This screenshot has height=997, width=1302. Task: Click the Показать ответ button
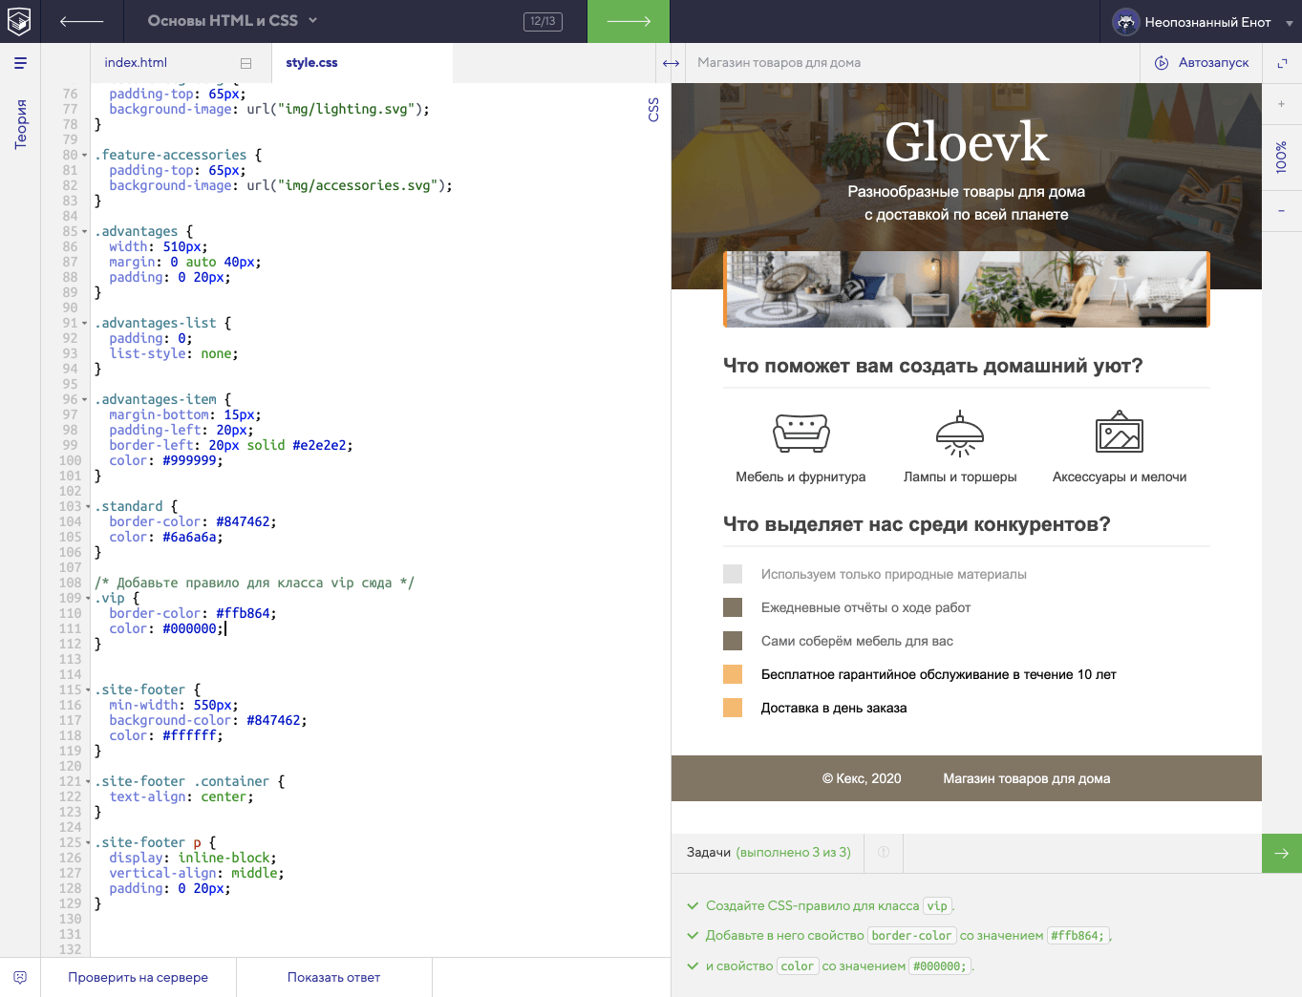pyautogui.click(x=333, y=977)
